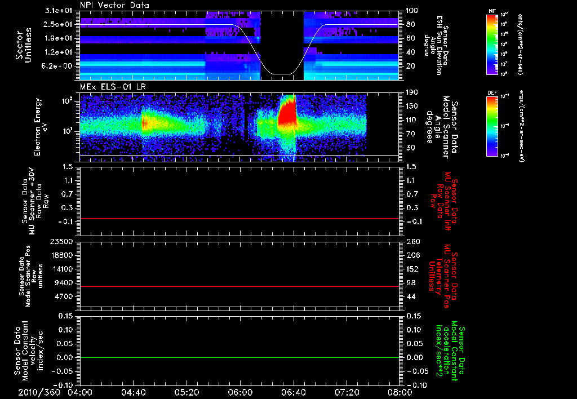
Task: Click the 23500 scanner position tick value
Action: tap(61, 241)
